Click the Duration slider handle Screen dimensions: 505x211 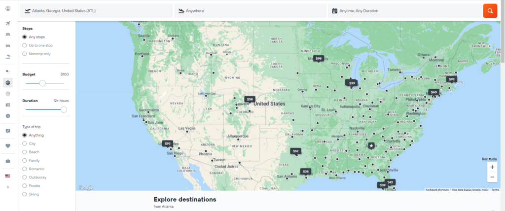[64, 109]
